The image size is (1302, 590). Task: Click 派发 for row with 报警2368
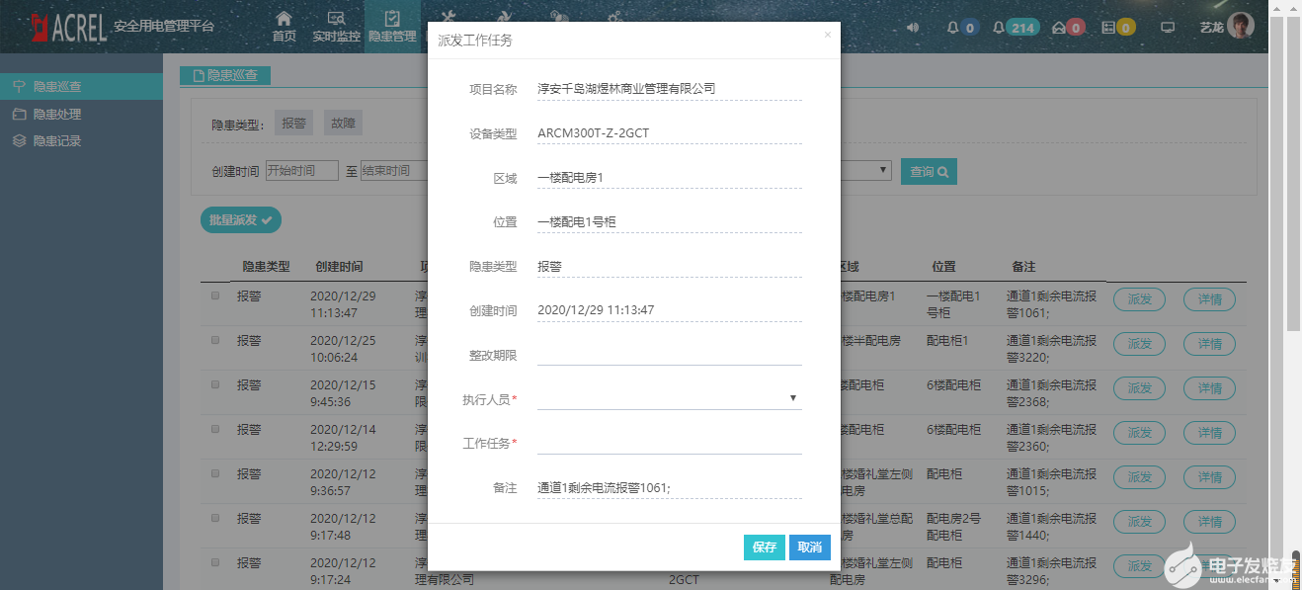point(1139,388)
